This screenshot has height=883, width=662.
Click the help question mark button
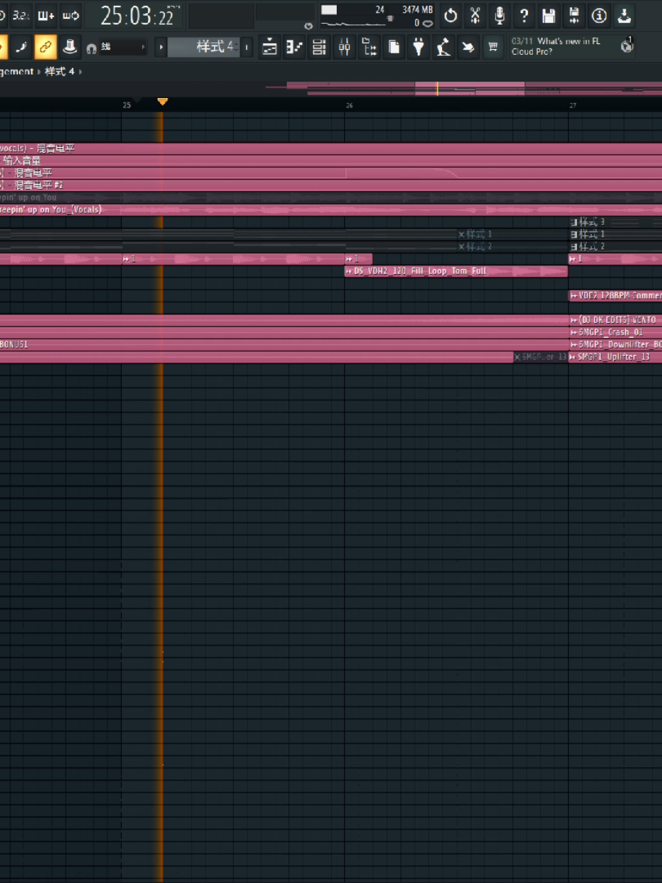[524, 15]
